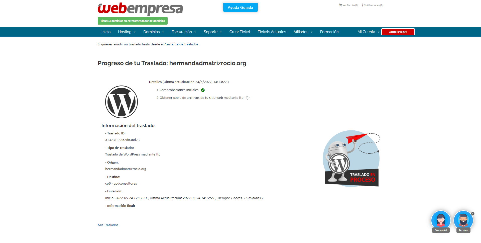Image resolution: width=481 pixels, height=243 pixels.
Task: Open the shopping cart icon Ver Carrito
Action: click(340, 5)
